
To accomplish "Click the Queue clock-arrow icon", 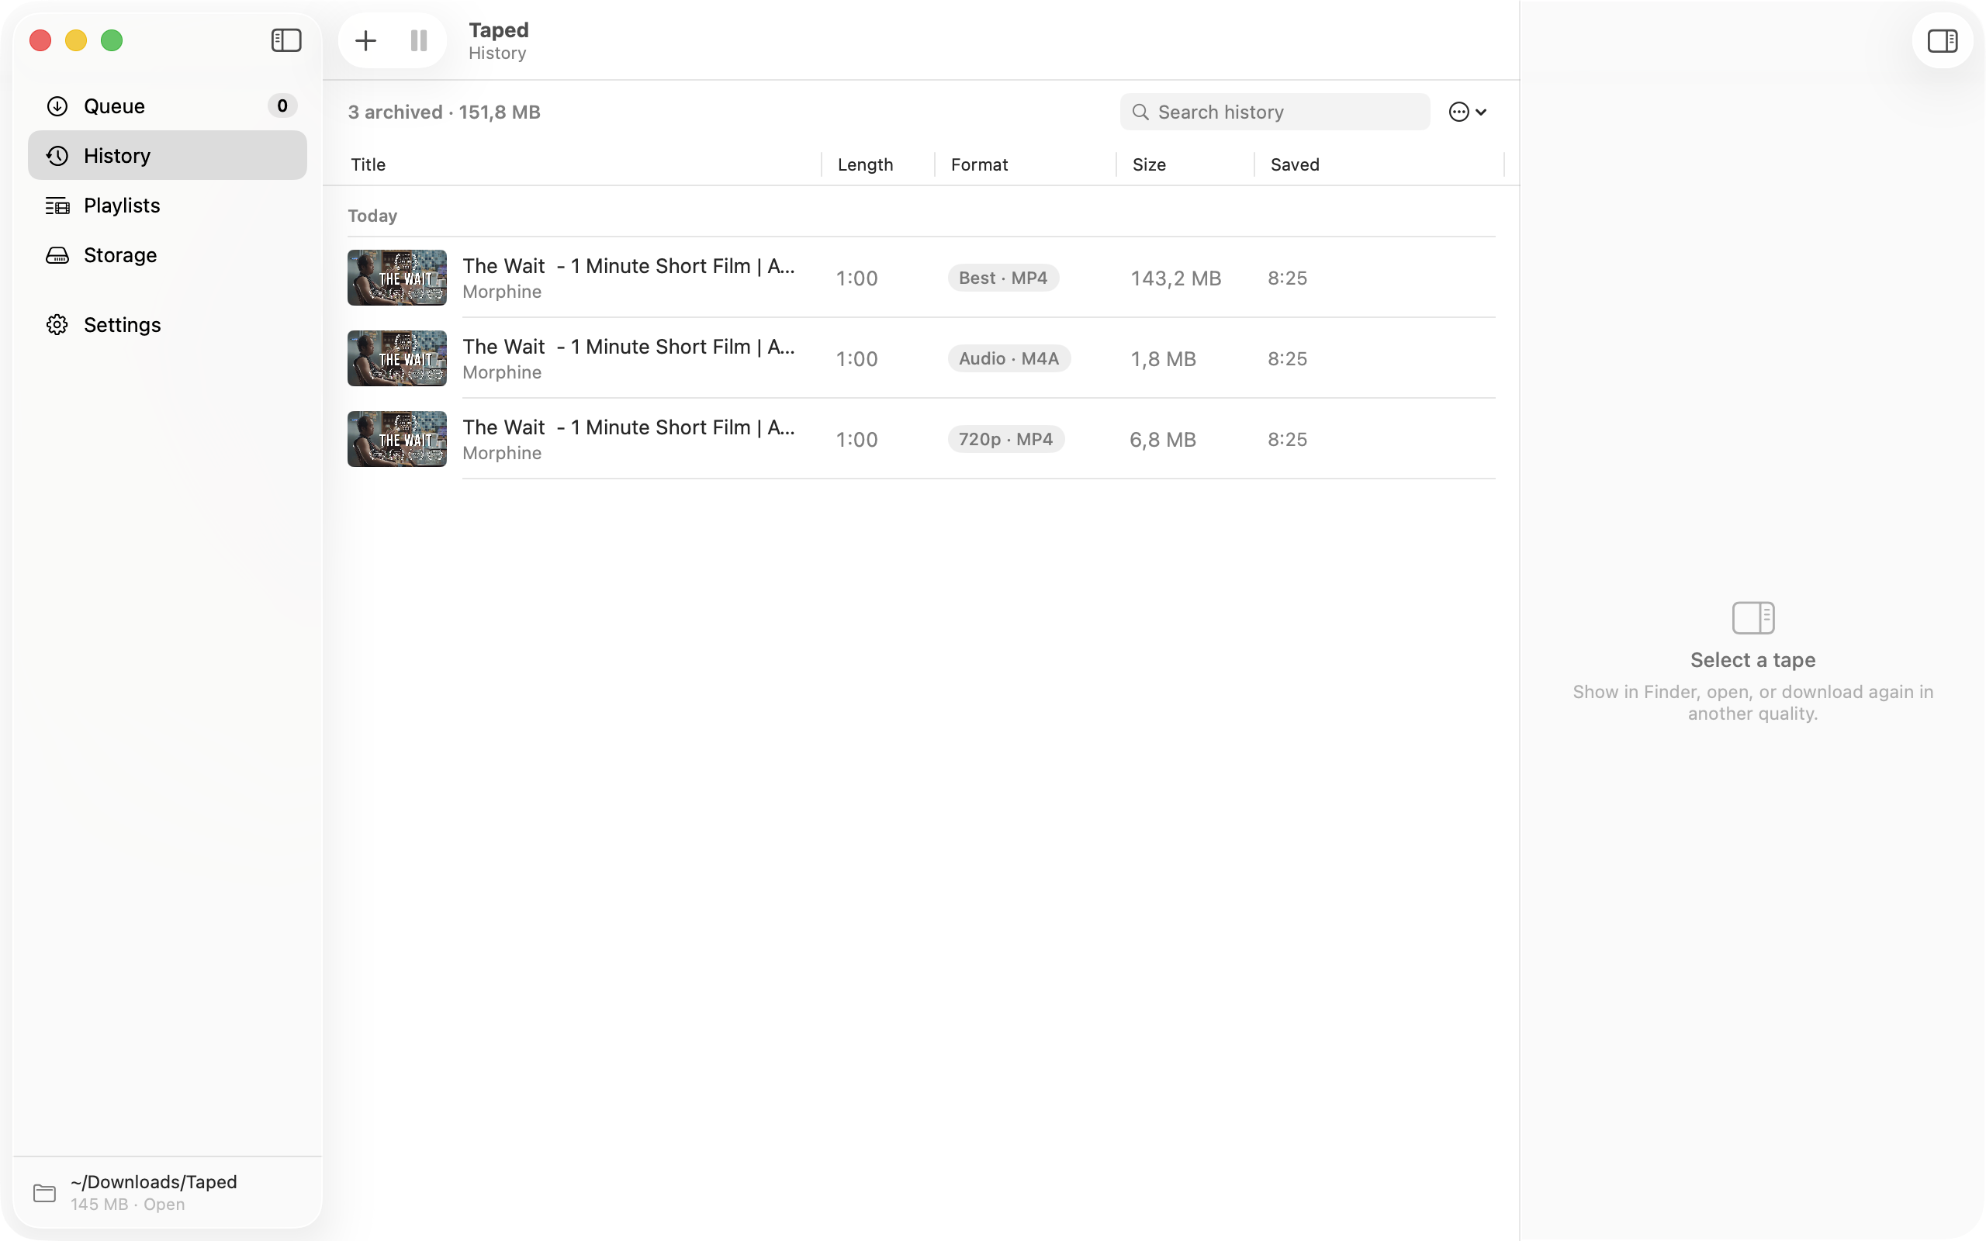I will pos(57,106).
